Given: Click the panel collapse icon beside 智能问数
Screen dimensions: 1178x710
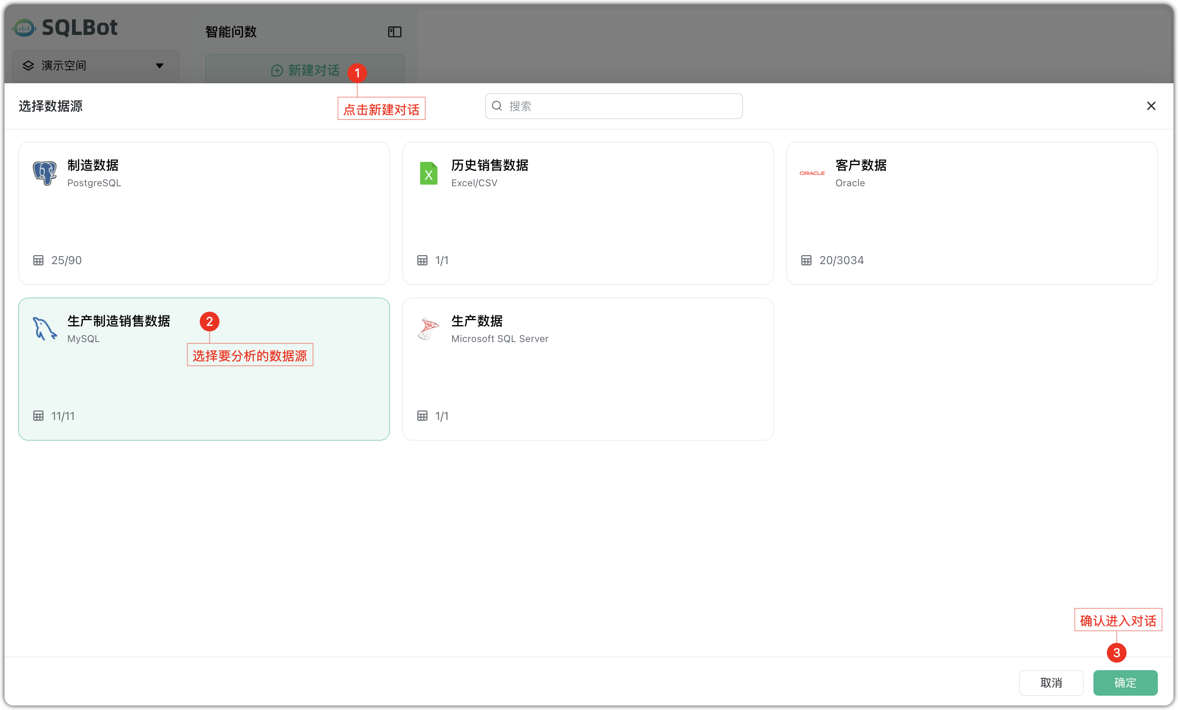Looking at the screenshot, I should click(x=394, y=31).
